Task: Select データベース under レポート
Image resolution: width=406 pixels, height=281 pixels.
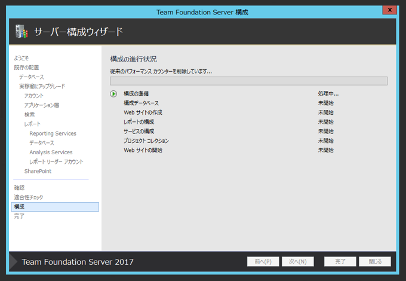Action: (x=42, y=143)
